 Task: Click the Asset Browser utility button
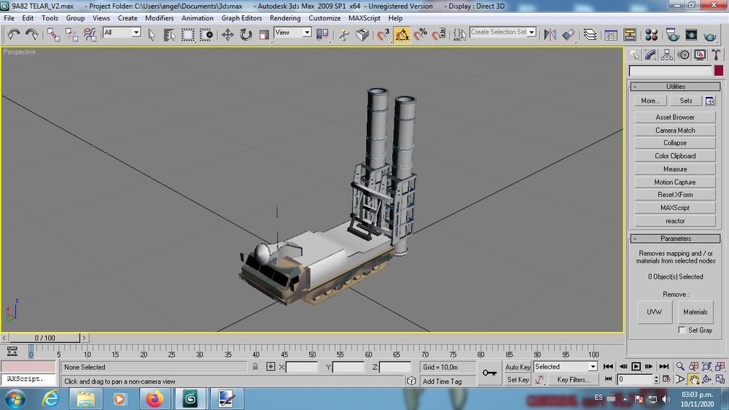coord(675,117)
